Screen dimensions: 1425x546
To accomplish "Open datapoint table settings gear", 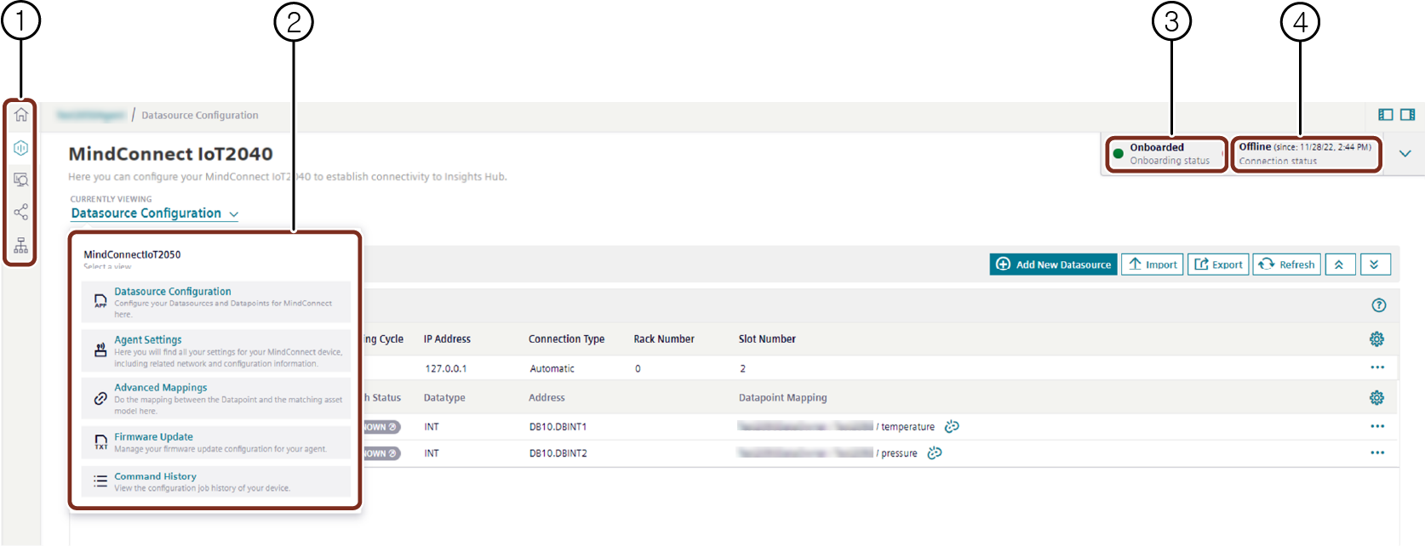I will point(1376,398).
